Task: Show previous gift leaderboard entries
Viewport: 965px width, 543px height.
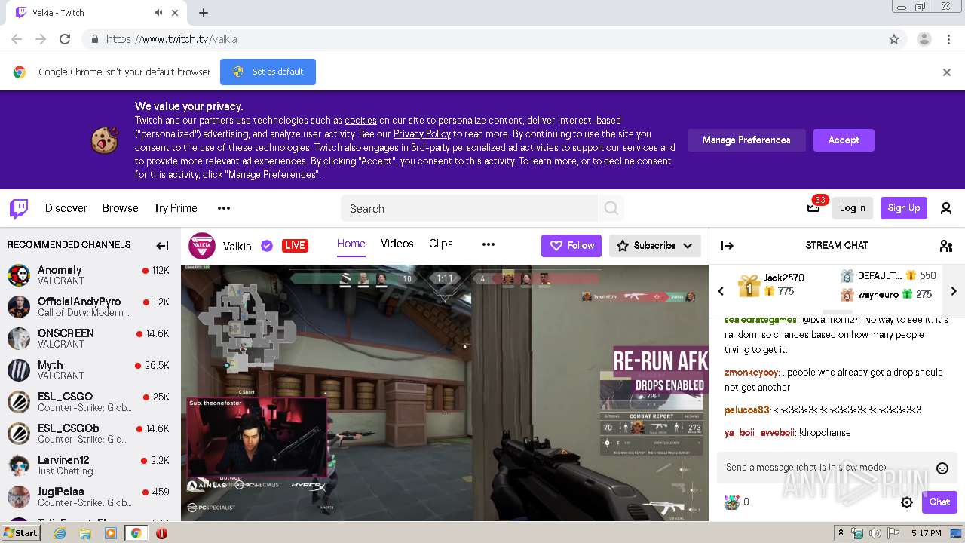Action: point(721,291)
